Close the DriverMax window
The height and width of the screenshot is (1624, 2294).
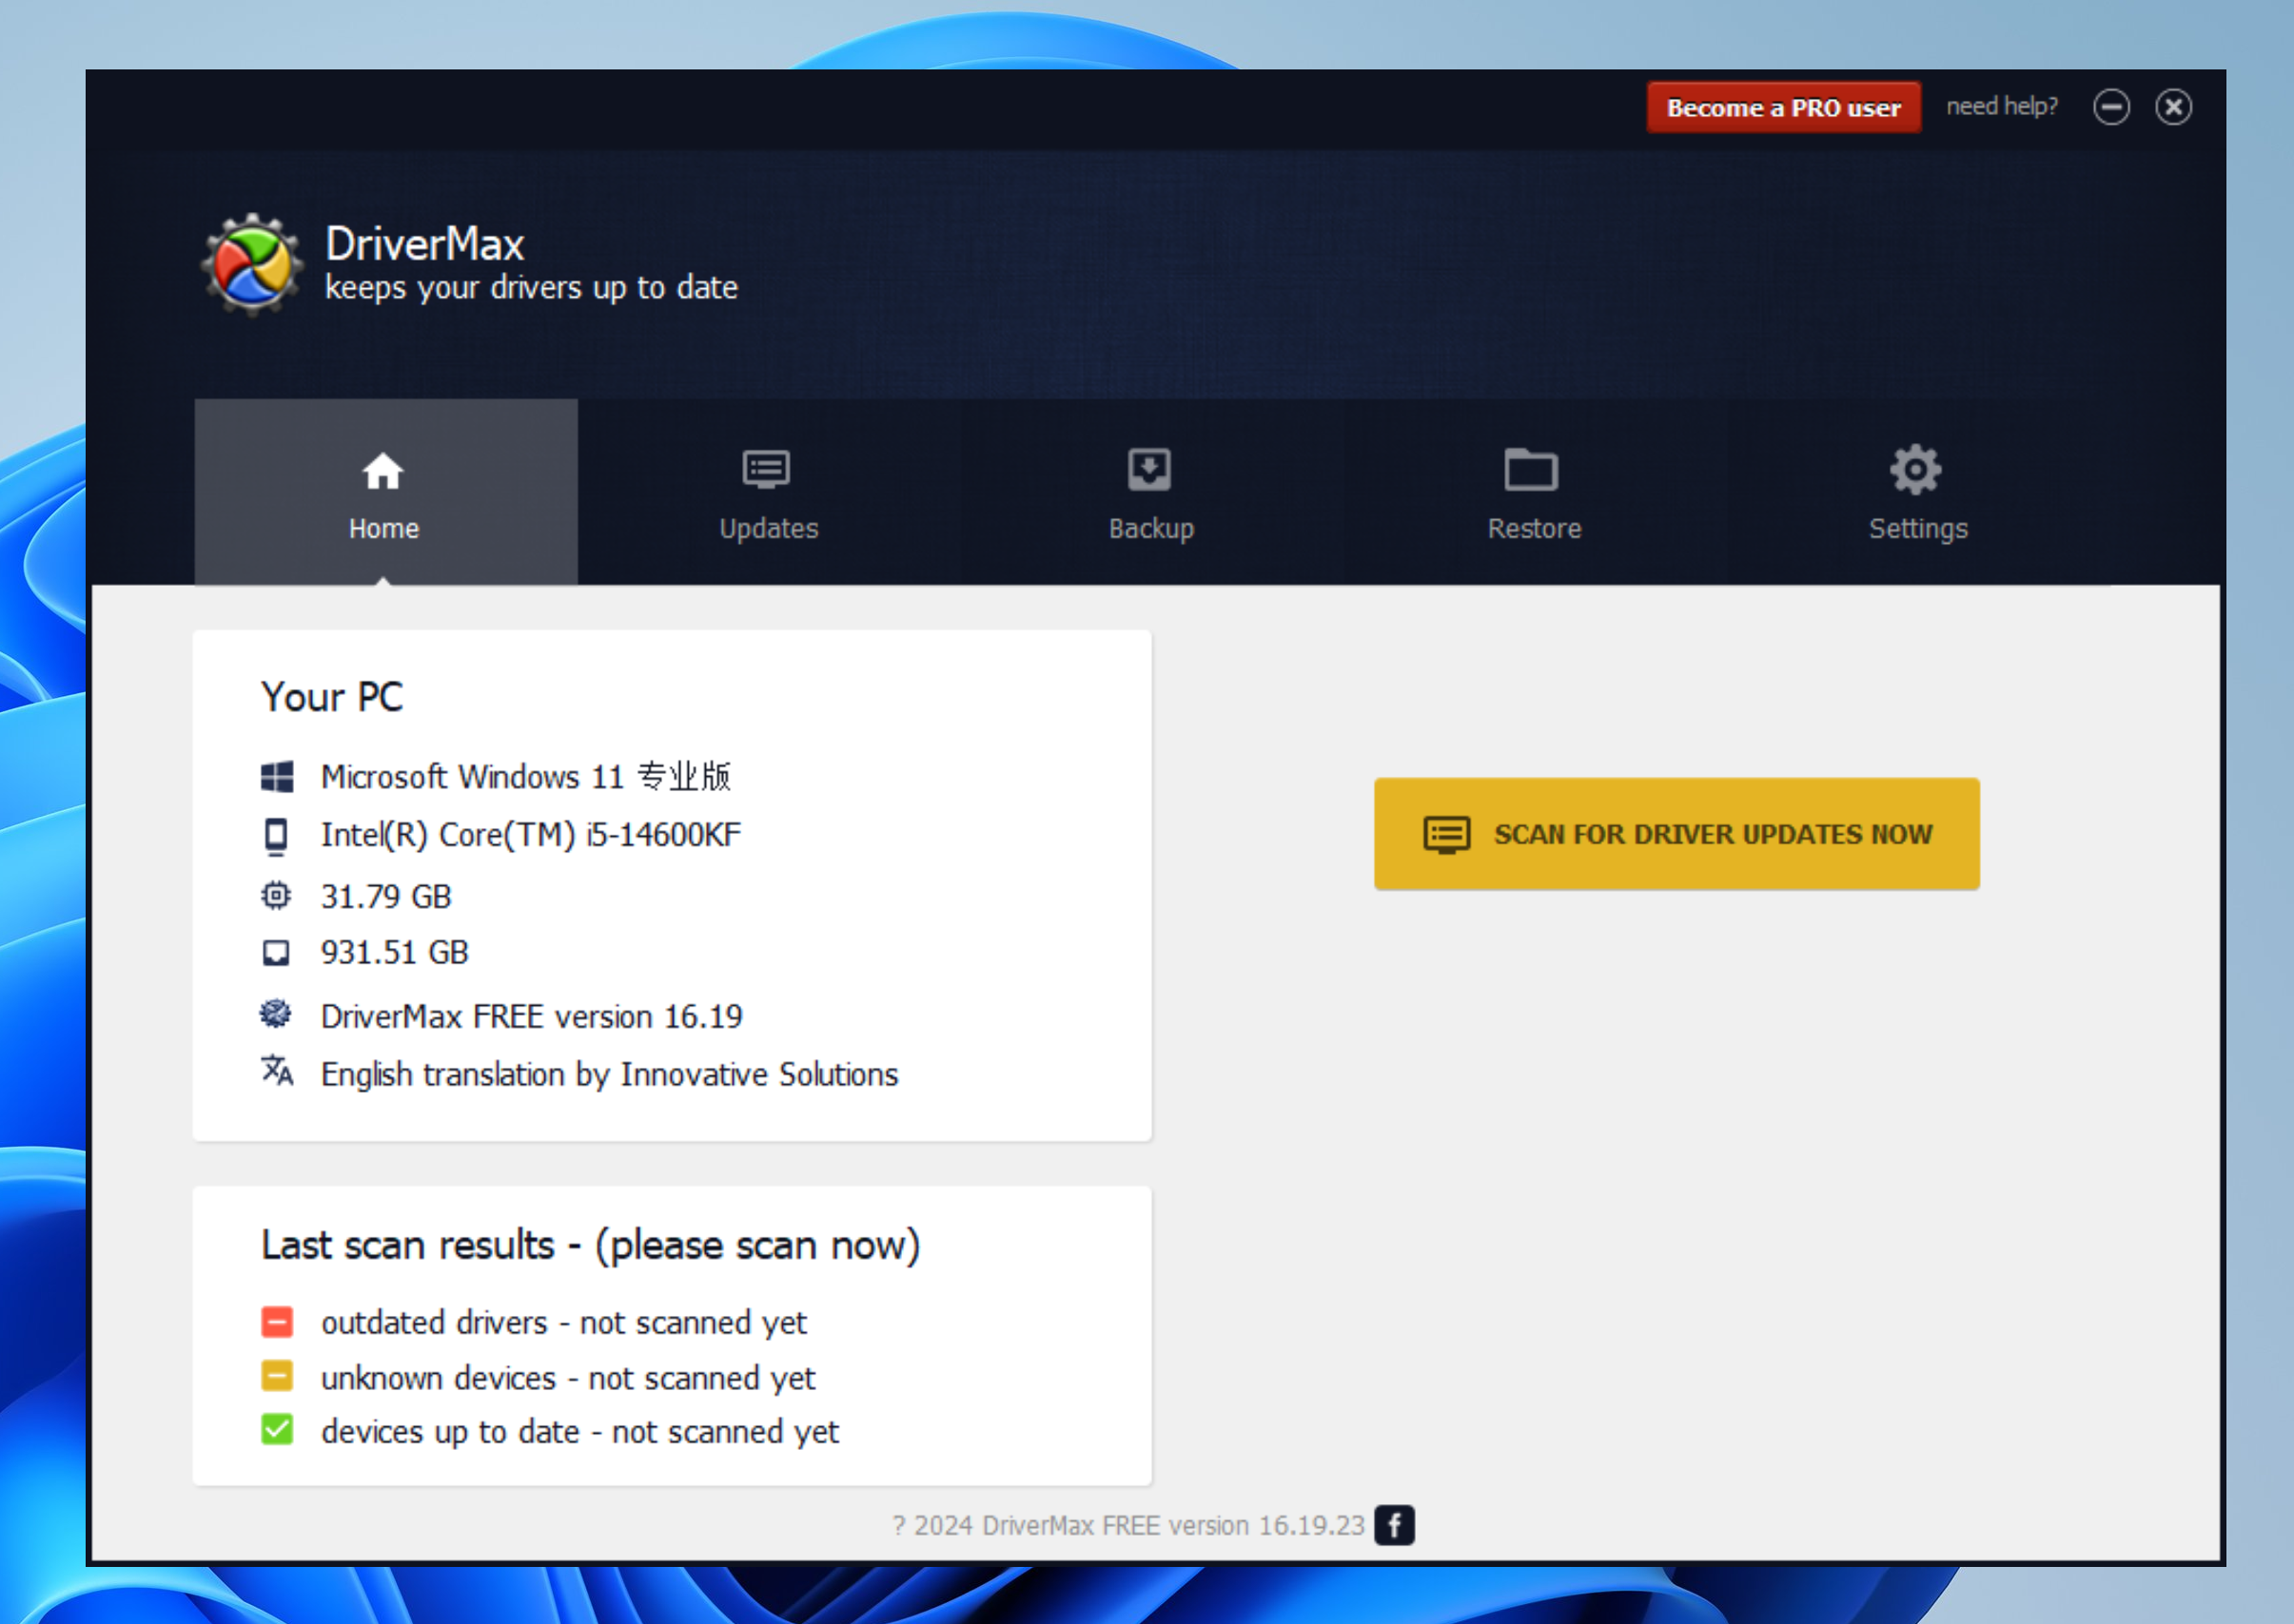2174,107
